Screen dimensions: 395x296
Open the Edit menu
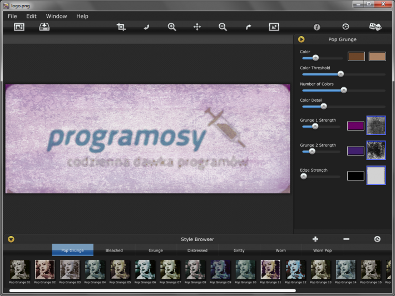[x=31, y=16]
